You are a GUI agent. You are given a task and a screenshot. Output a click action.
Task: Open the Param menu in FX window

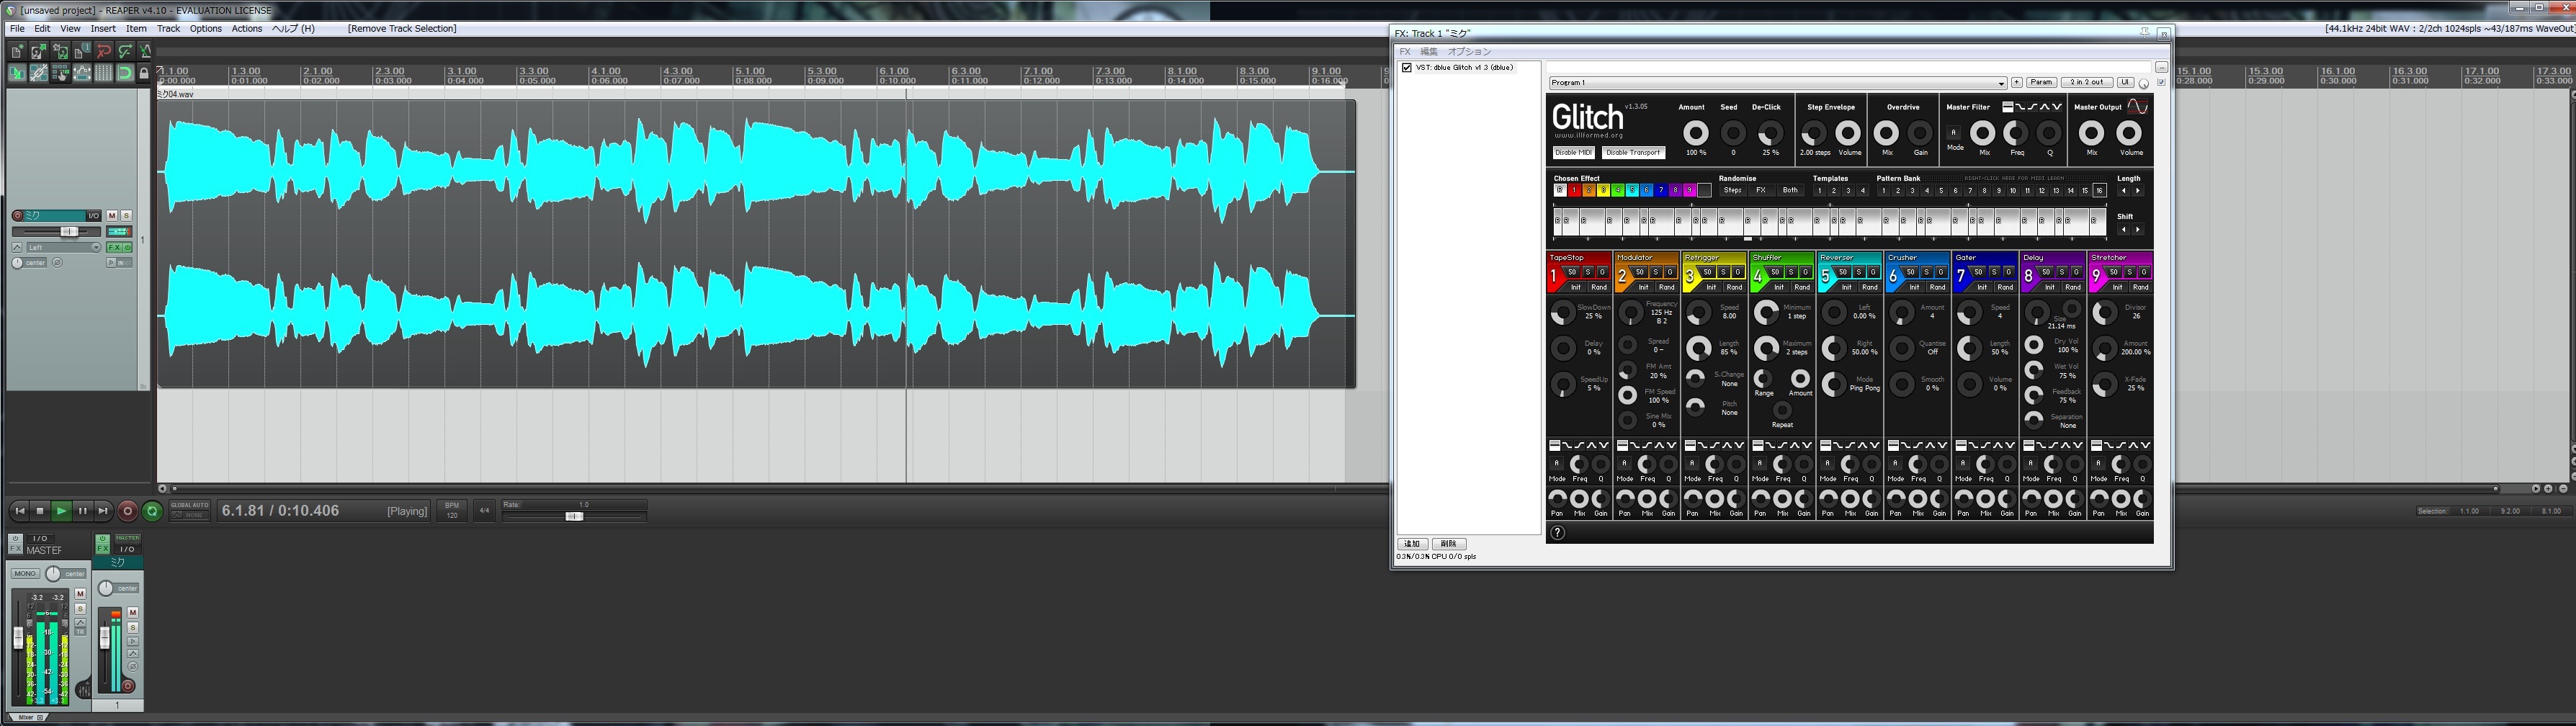tap(2041, 83)
